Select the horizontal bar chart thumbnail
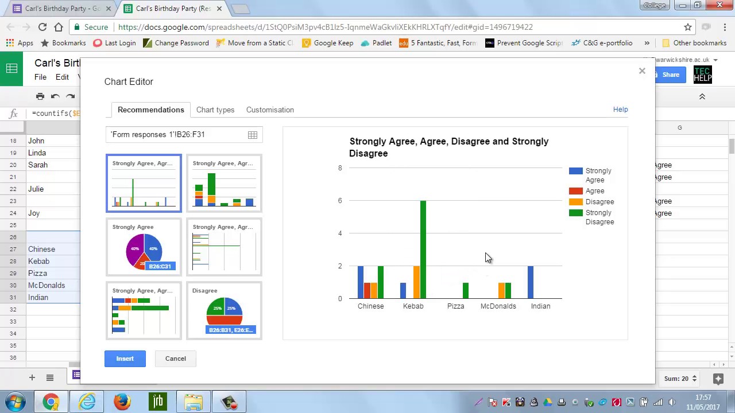 [224, 247]
